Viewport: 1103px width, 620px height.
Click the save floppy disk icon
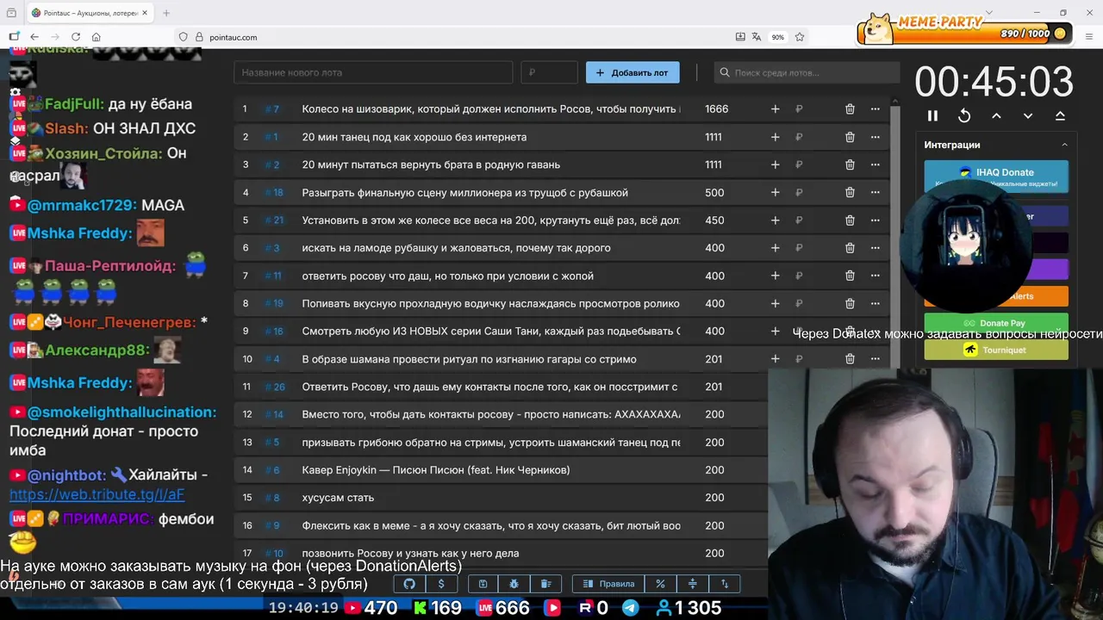click(483, 584)
